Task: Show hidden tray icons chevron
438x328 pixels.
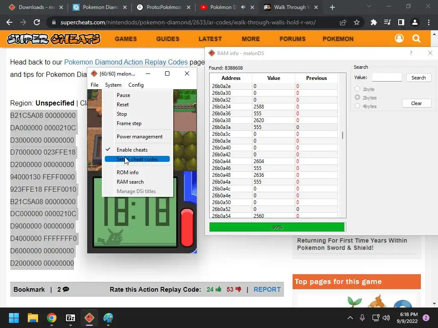Action: click(350, 318)
